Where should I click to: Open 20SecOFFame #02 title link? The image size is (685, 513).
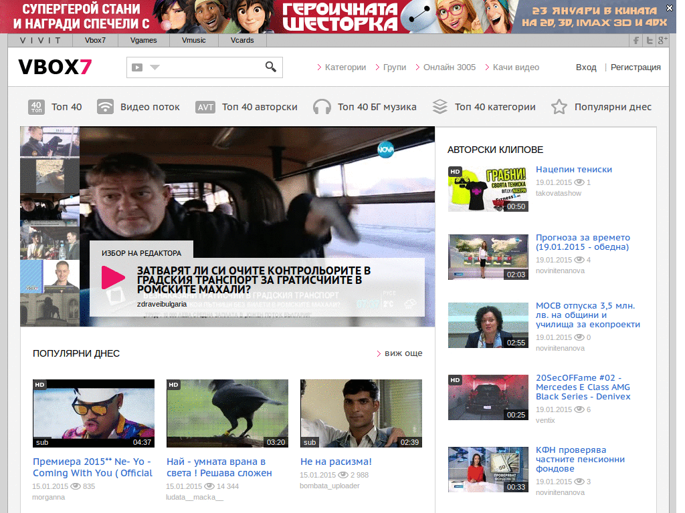583,387
